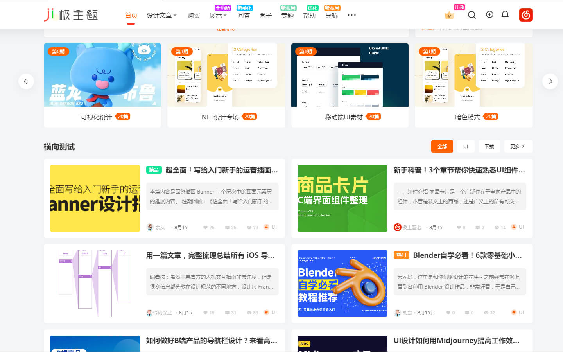
Task: Select the 下载 filter tab
Action: tap(489, 146)
